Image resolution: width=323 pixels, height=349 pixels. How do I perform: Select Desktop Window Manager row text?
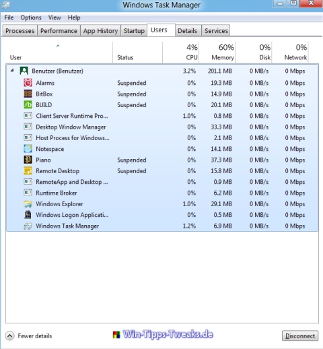71,127
